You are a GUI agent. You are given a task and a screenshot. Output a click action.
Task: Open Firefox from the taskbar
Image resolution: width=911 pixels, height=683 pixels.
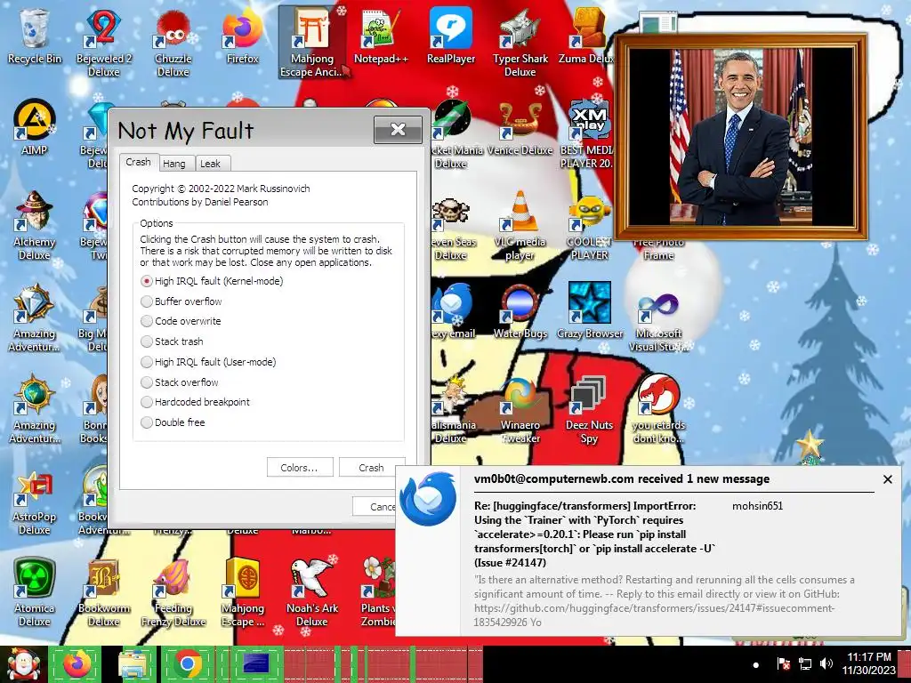tap(76, 664)
